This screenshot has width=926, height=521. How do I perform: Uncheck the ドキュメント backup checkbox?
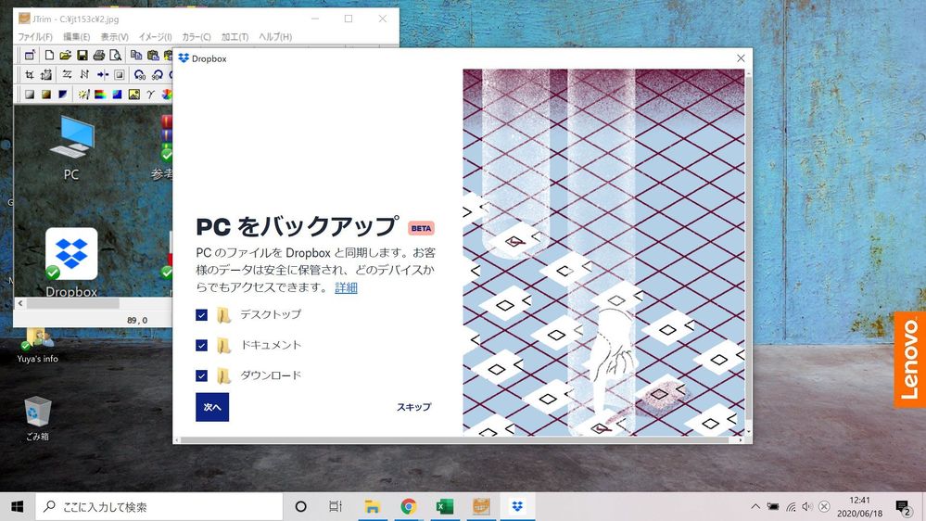(x=201, y=345)
